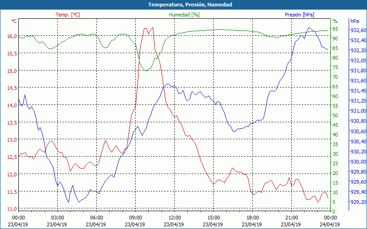The height and width of the screenshot is (229, 367).
Task: Click the '40' humidity axis value
Action: pos(335,135)
